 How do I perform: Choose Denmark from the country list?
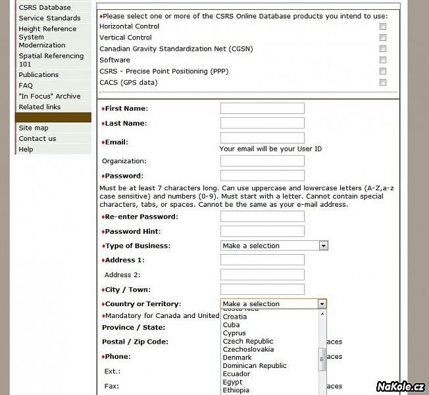tap(237, 357)
